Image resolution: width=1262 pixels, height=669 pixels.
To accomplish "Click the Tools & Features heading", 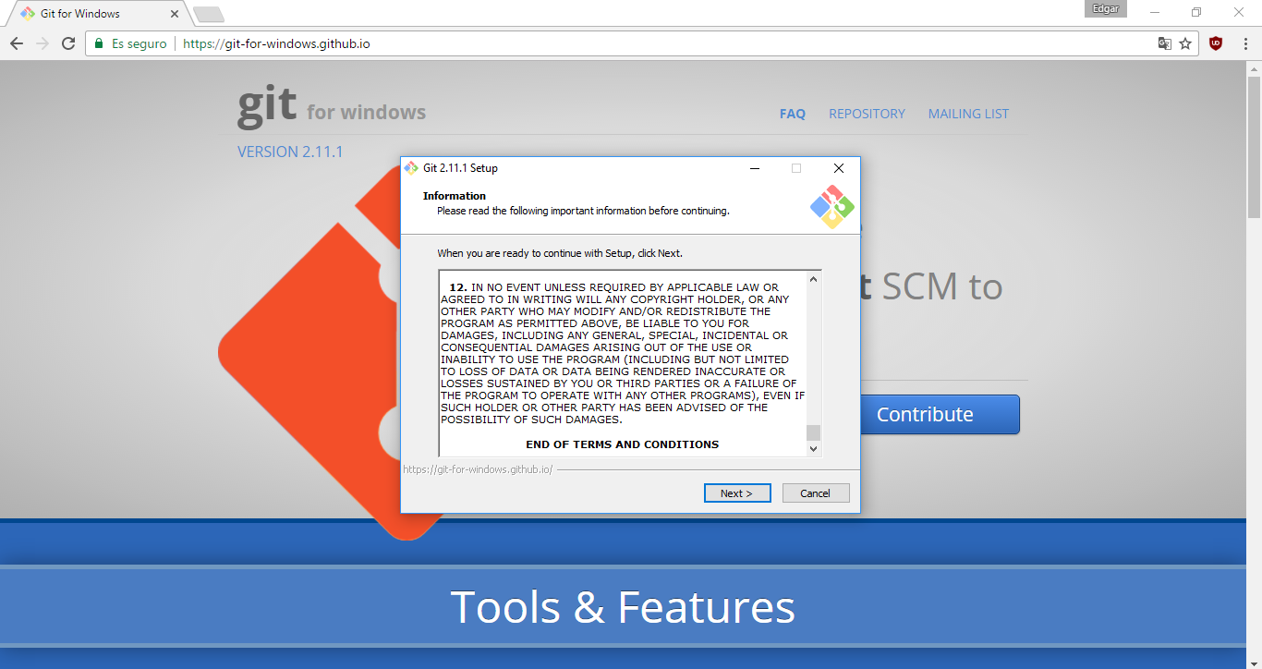I will tap(623, 607).
